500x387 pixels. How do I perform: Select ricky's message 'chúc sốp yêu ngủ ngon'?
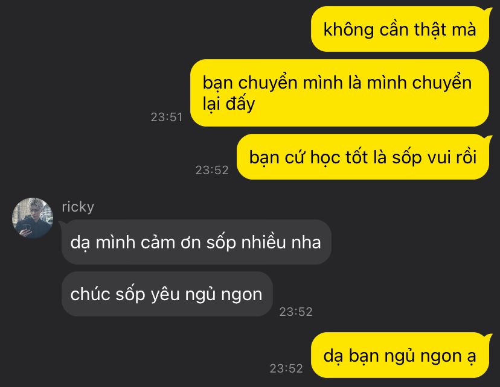167,294
